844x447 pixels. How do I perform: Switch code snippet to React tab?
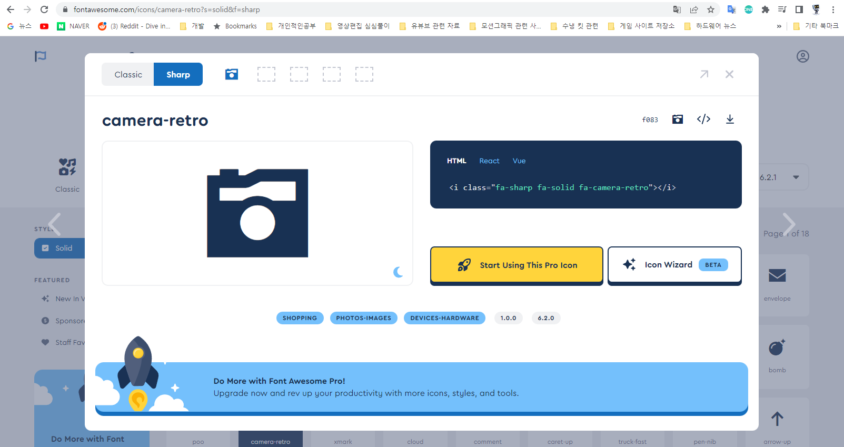pyautogui.click(x=489, y=161)
